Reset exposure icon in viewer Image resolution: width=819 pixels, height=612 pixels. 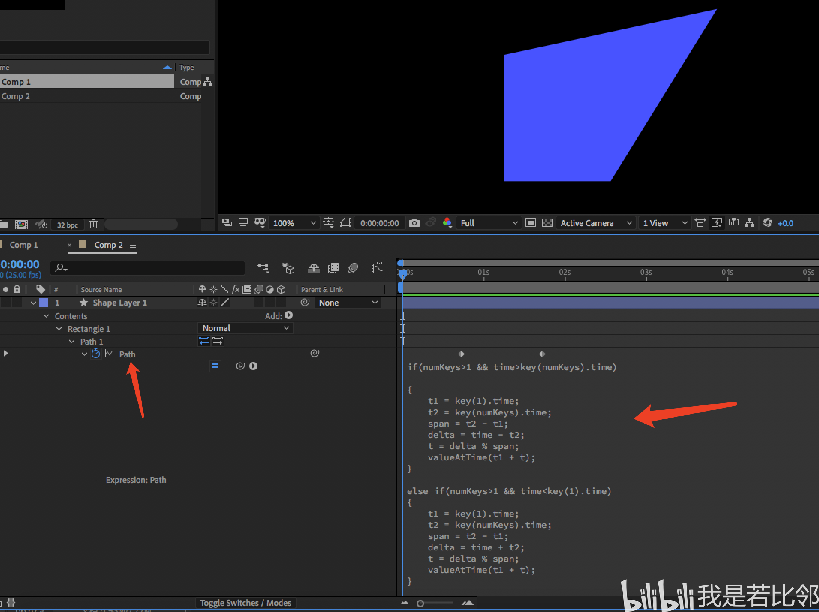(768, 222)
